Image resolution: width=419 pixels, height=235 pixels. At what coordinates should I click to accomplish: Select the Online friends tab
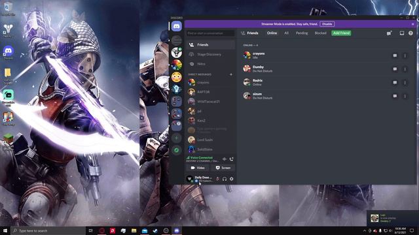[x=272, y=33]
